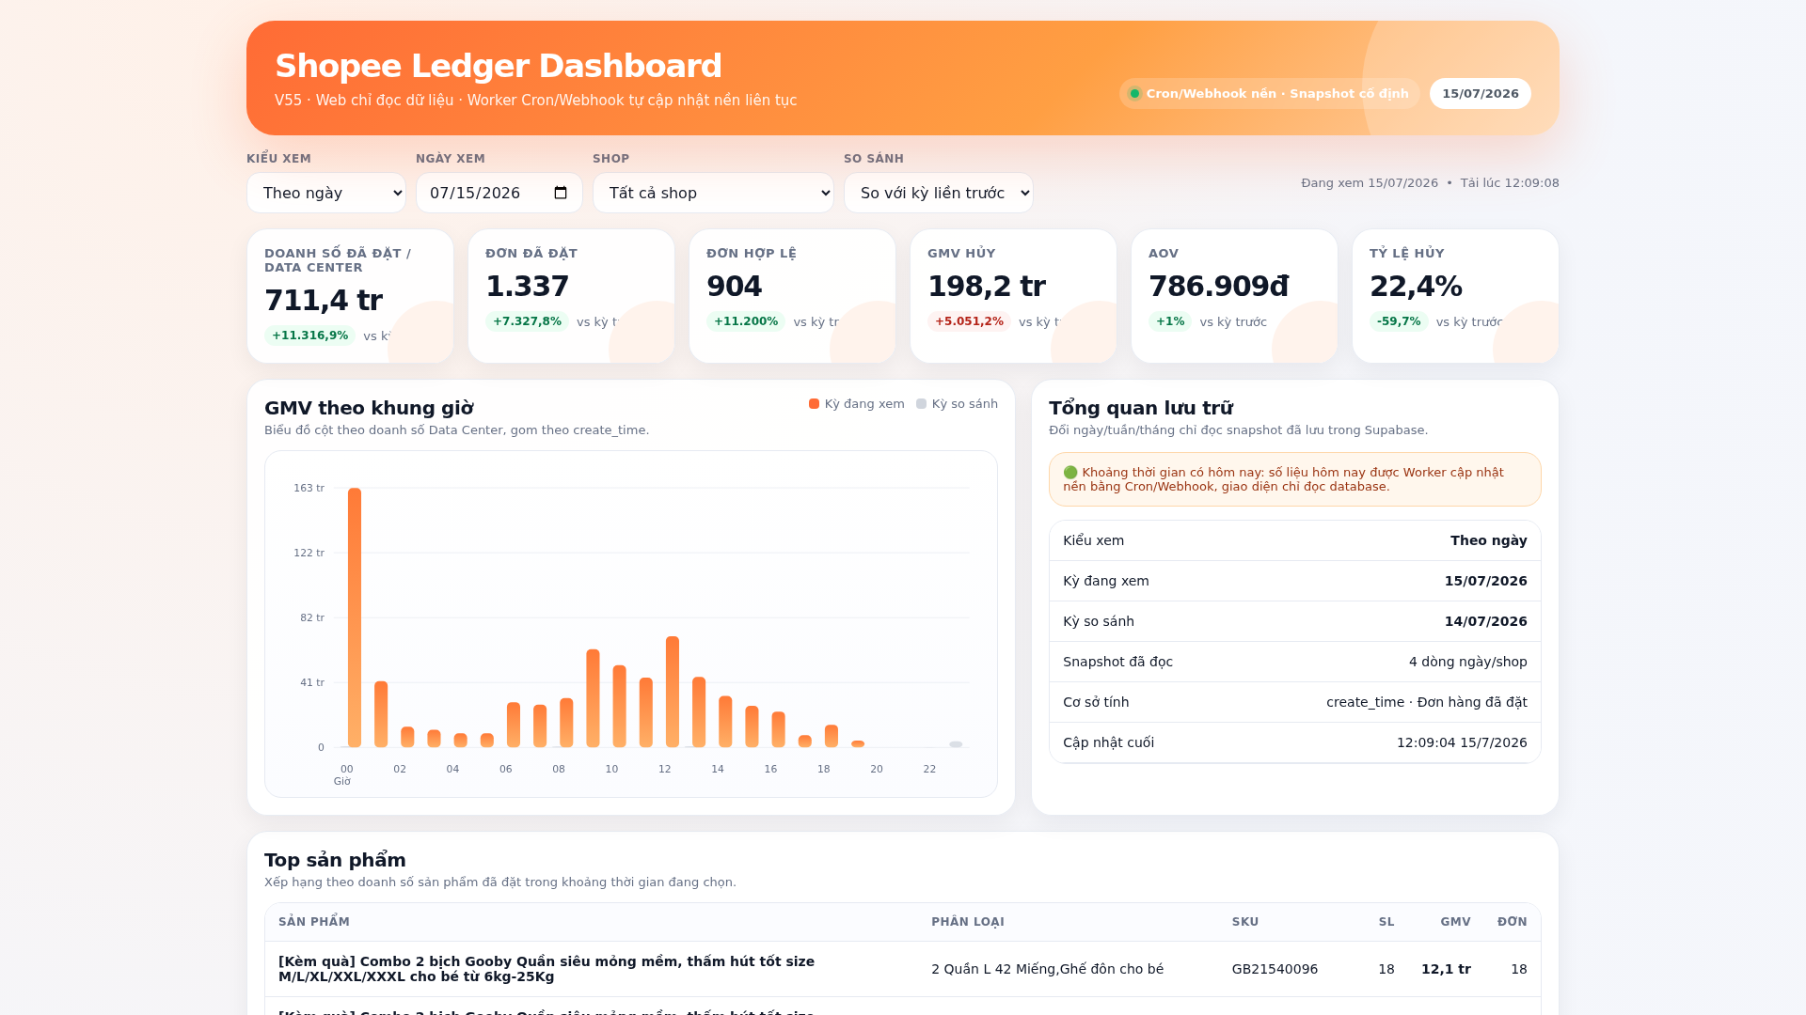Click the 12,1 tr GMV cell
This screenshot has width=1806, height=1015.
pos(1446,969)
